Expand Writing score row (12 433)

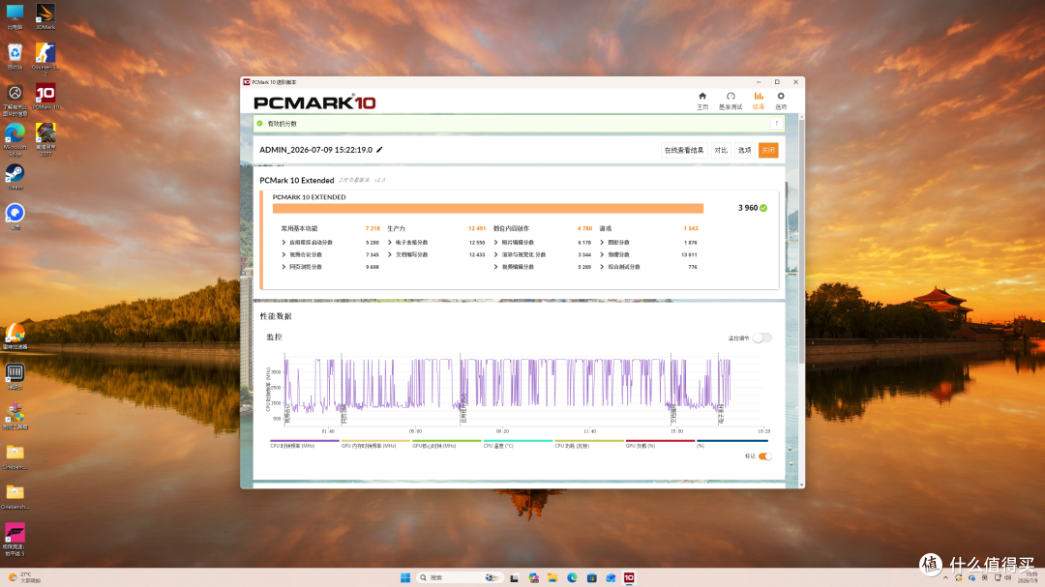point(435,254)
